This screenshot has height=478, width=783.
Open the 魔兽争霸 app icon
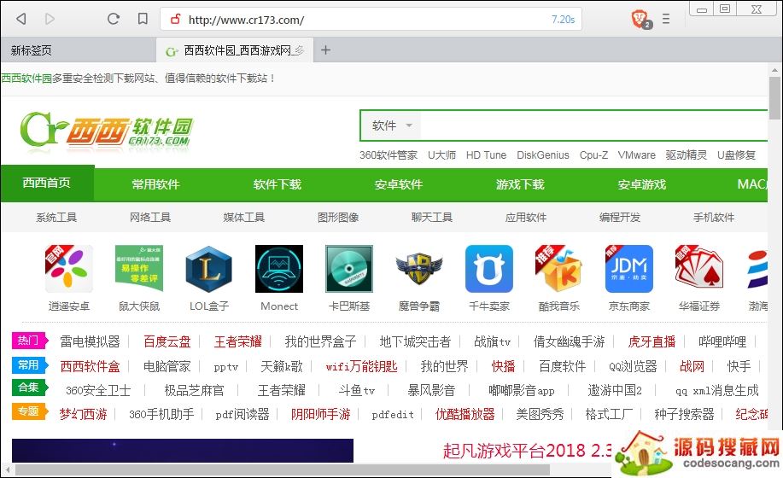coord(419,269)
